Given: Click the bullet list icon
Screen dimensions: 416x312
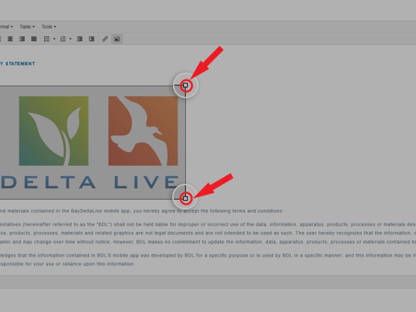Looking at the screenshot, I should click(47, 39).
